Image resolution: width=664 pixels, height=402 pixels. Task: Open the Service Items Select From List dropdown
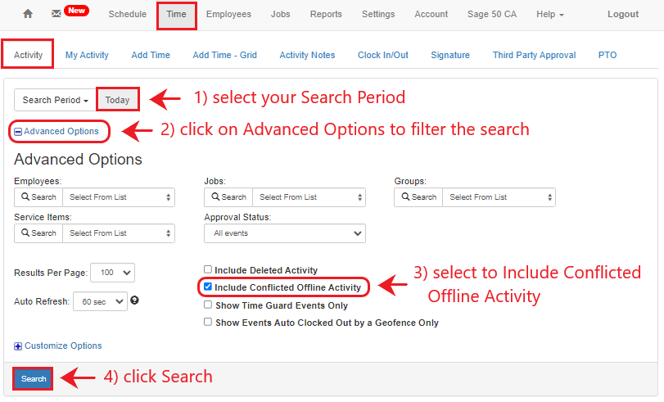[x=119, y=233]
